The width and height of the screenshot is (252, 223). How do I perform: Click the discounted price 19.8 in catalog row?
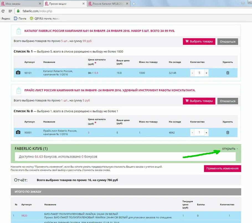(96, 73)
